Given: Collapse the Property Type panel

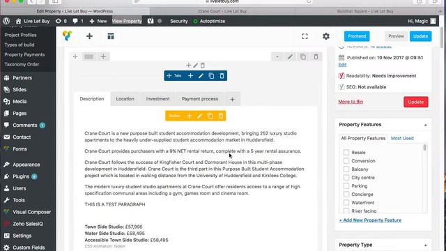Looking at the screenshot, I should pos(426,245).
